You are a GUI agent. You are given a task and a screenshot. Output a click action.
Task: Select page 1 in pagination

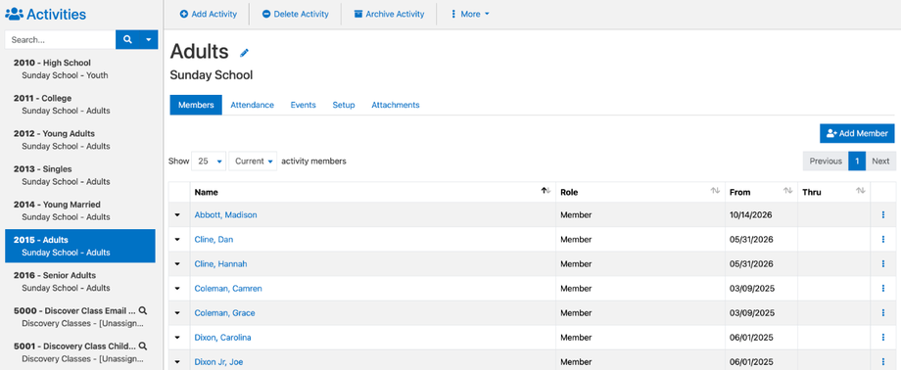pyautogui.click(x=857, y=162)
